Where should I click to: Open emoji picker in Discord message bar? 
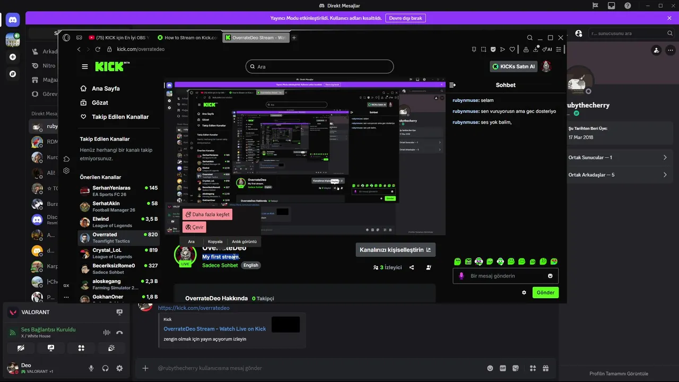coord(490,368)
